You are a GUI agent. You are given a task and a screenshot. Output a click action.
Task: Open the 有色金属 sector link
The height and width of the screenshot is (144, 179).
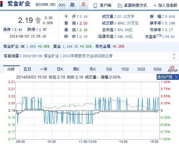tap(103, 46)
